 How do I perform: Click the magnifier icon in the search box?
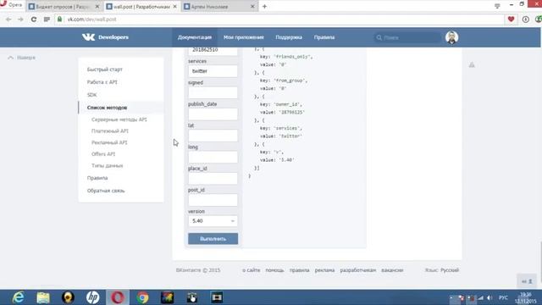(x=379, y=37)
